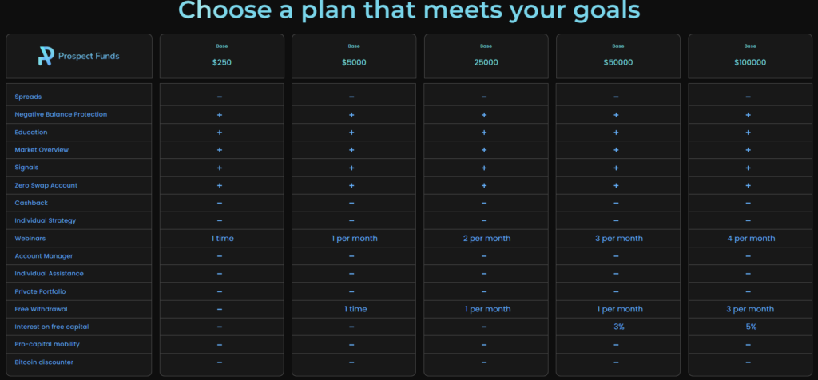Viewport: 818px width, 380px height.
Task: Click the 5% interest value
Action: [750, 327]
